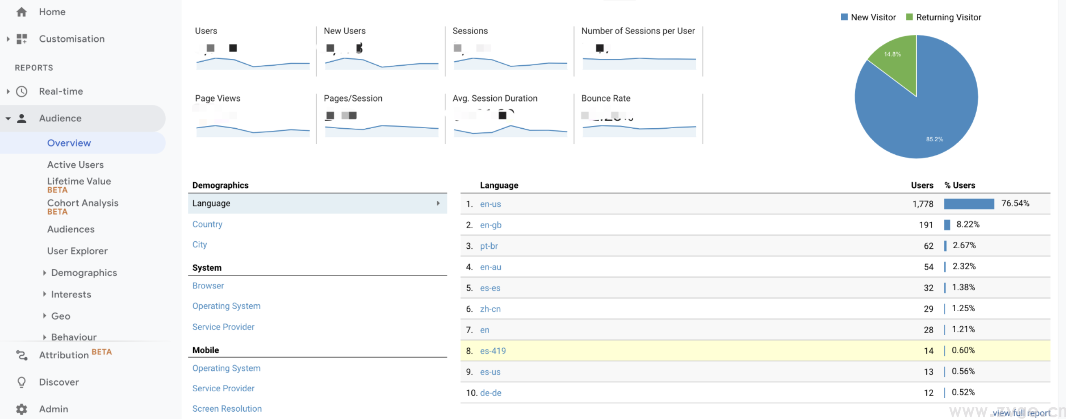The width and height of the screenshot is (1066, 419).
Task: Expand the Demographics sidebar section
Action: [44, 272]
